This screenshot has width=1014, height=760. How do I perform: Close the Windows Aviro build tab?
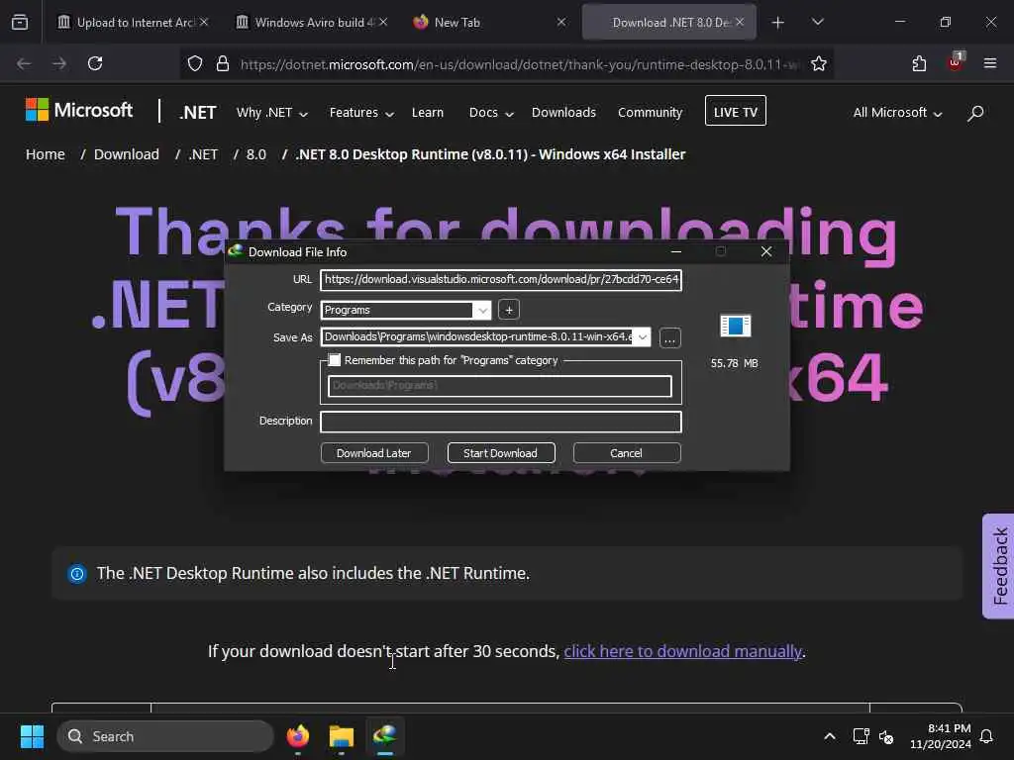tap(383, 22)
